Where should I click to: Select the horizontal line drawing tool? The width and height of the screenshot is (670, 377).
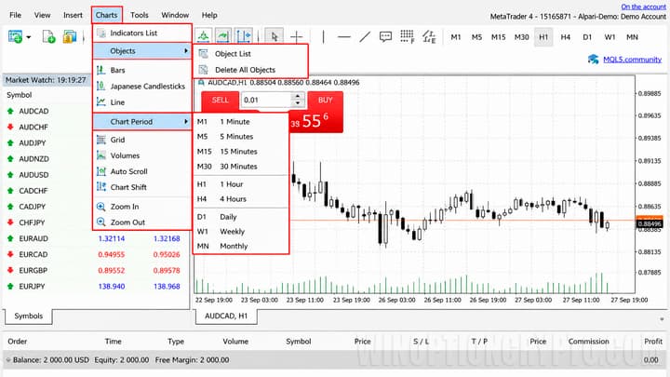[x=344, y=37]
